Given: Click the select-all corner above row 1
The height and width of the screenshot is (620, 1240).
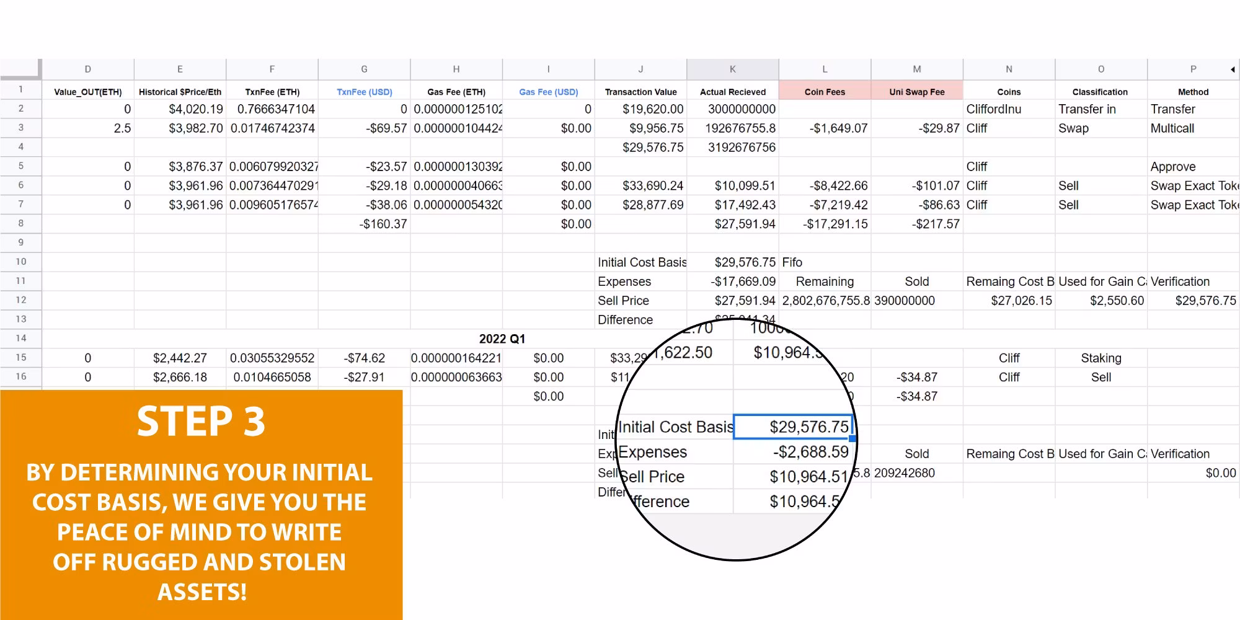Looking at the screenshot, I should (20, 69).
